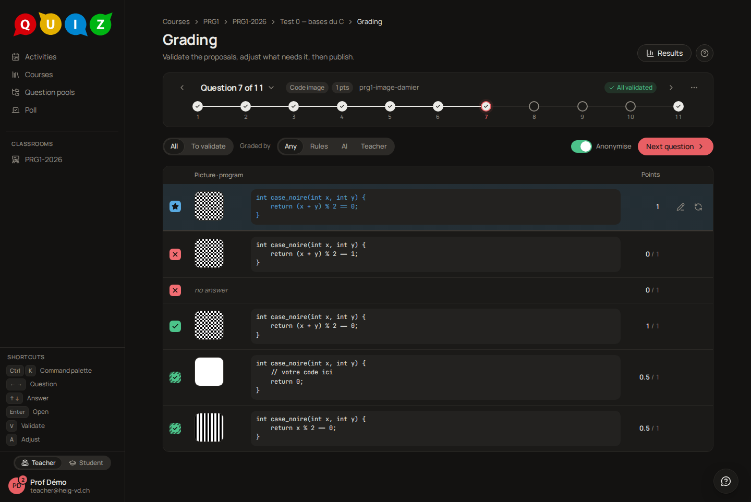Viewport: 751px width, 502px height.
Task: Click the striped check on the 'x % 2' answer
Action: (175, 428)
